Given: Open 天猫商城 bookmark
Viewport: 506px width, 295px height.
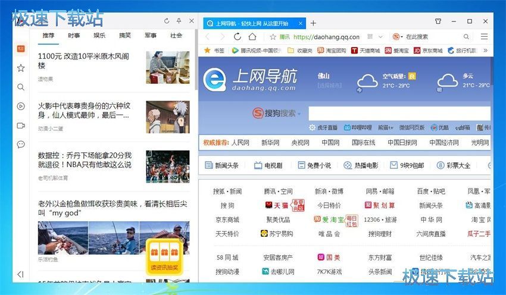Looking at the screenshot, I should (366, 51).
